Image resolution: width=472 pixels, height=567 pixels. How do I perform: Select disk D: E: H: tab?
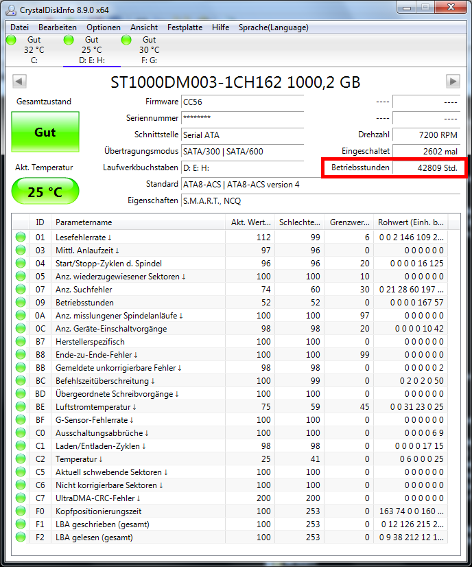[x=92, y=50]
